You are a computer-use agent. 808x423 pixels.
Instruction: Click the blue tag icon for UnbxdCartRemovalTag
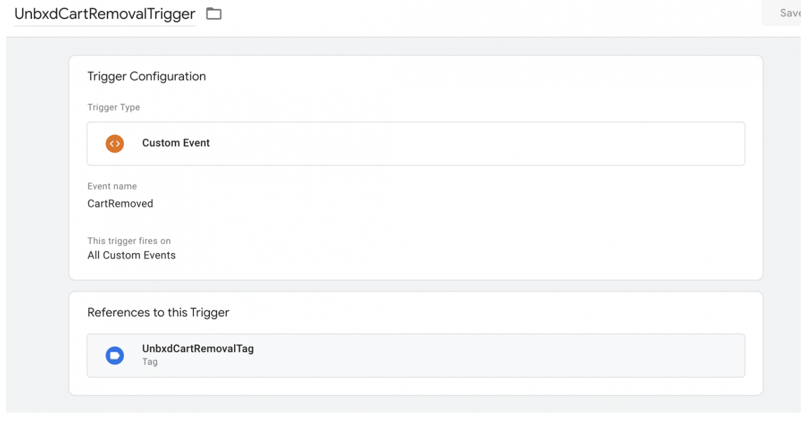tap(115, 355)
